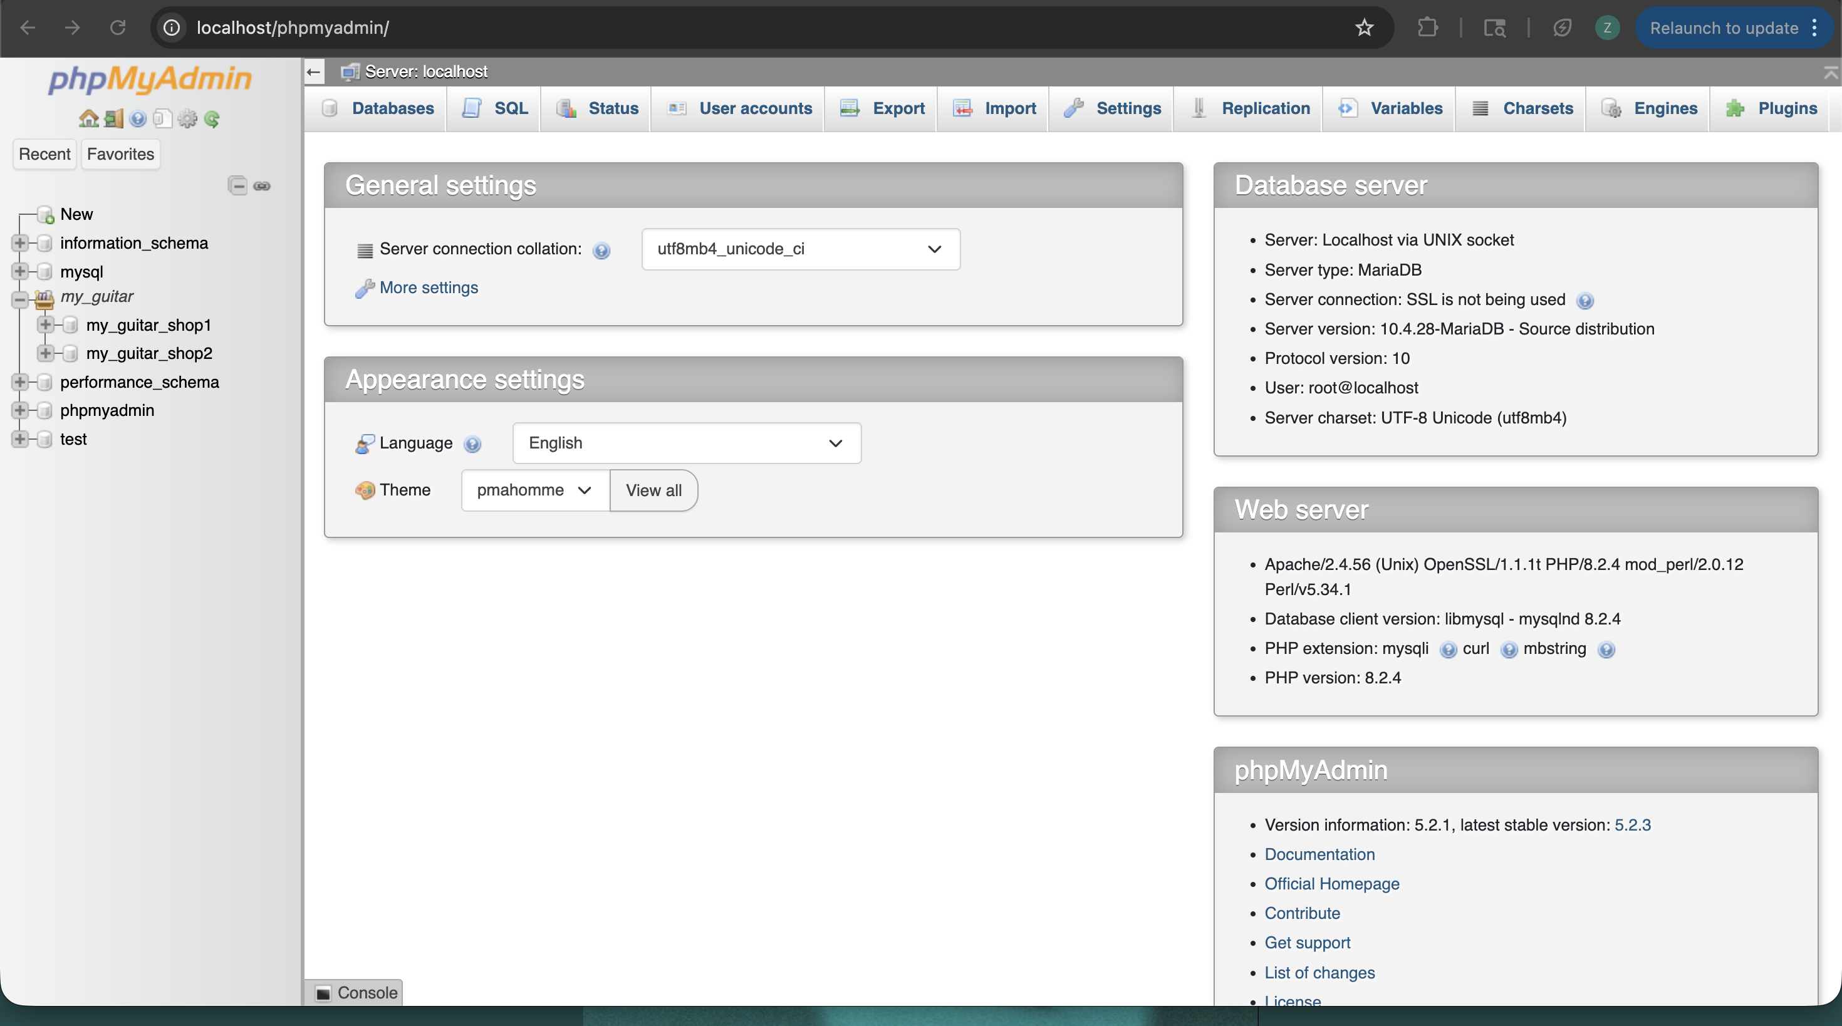Screen dimensions: 1842x1026
Task: Click the Home icon in sidebar
Action: coord(89,118)
